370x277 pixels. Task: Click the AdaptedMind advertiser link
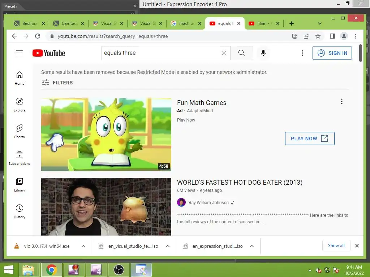[200, 111]
